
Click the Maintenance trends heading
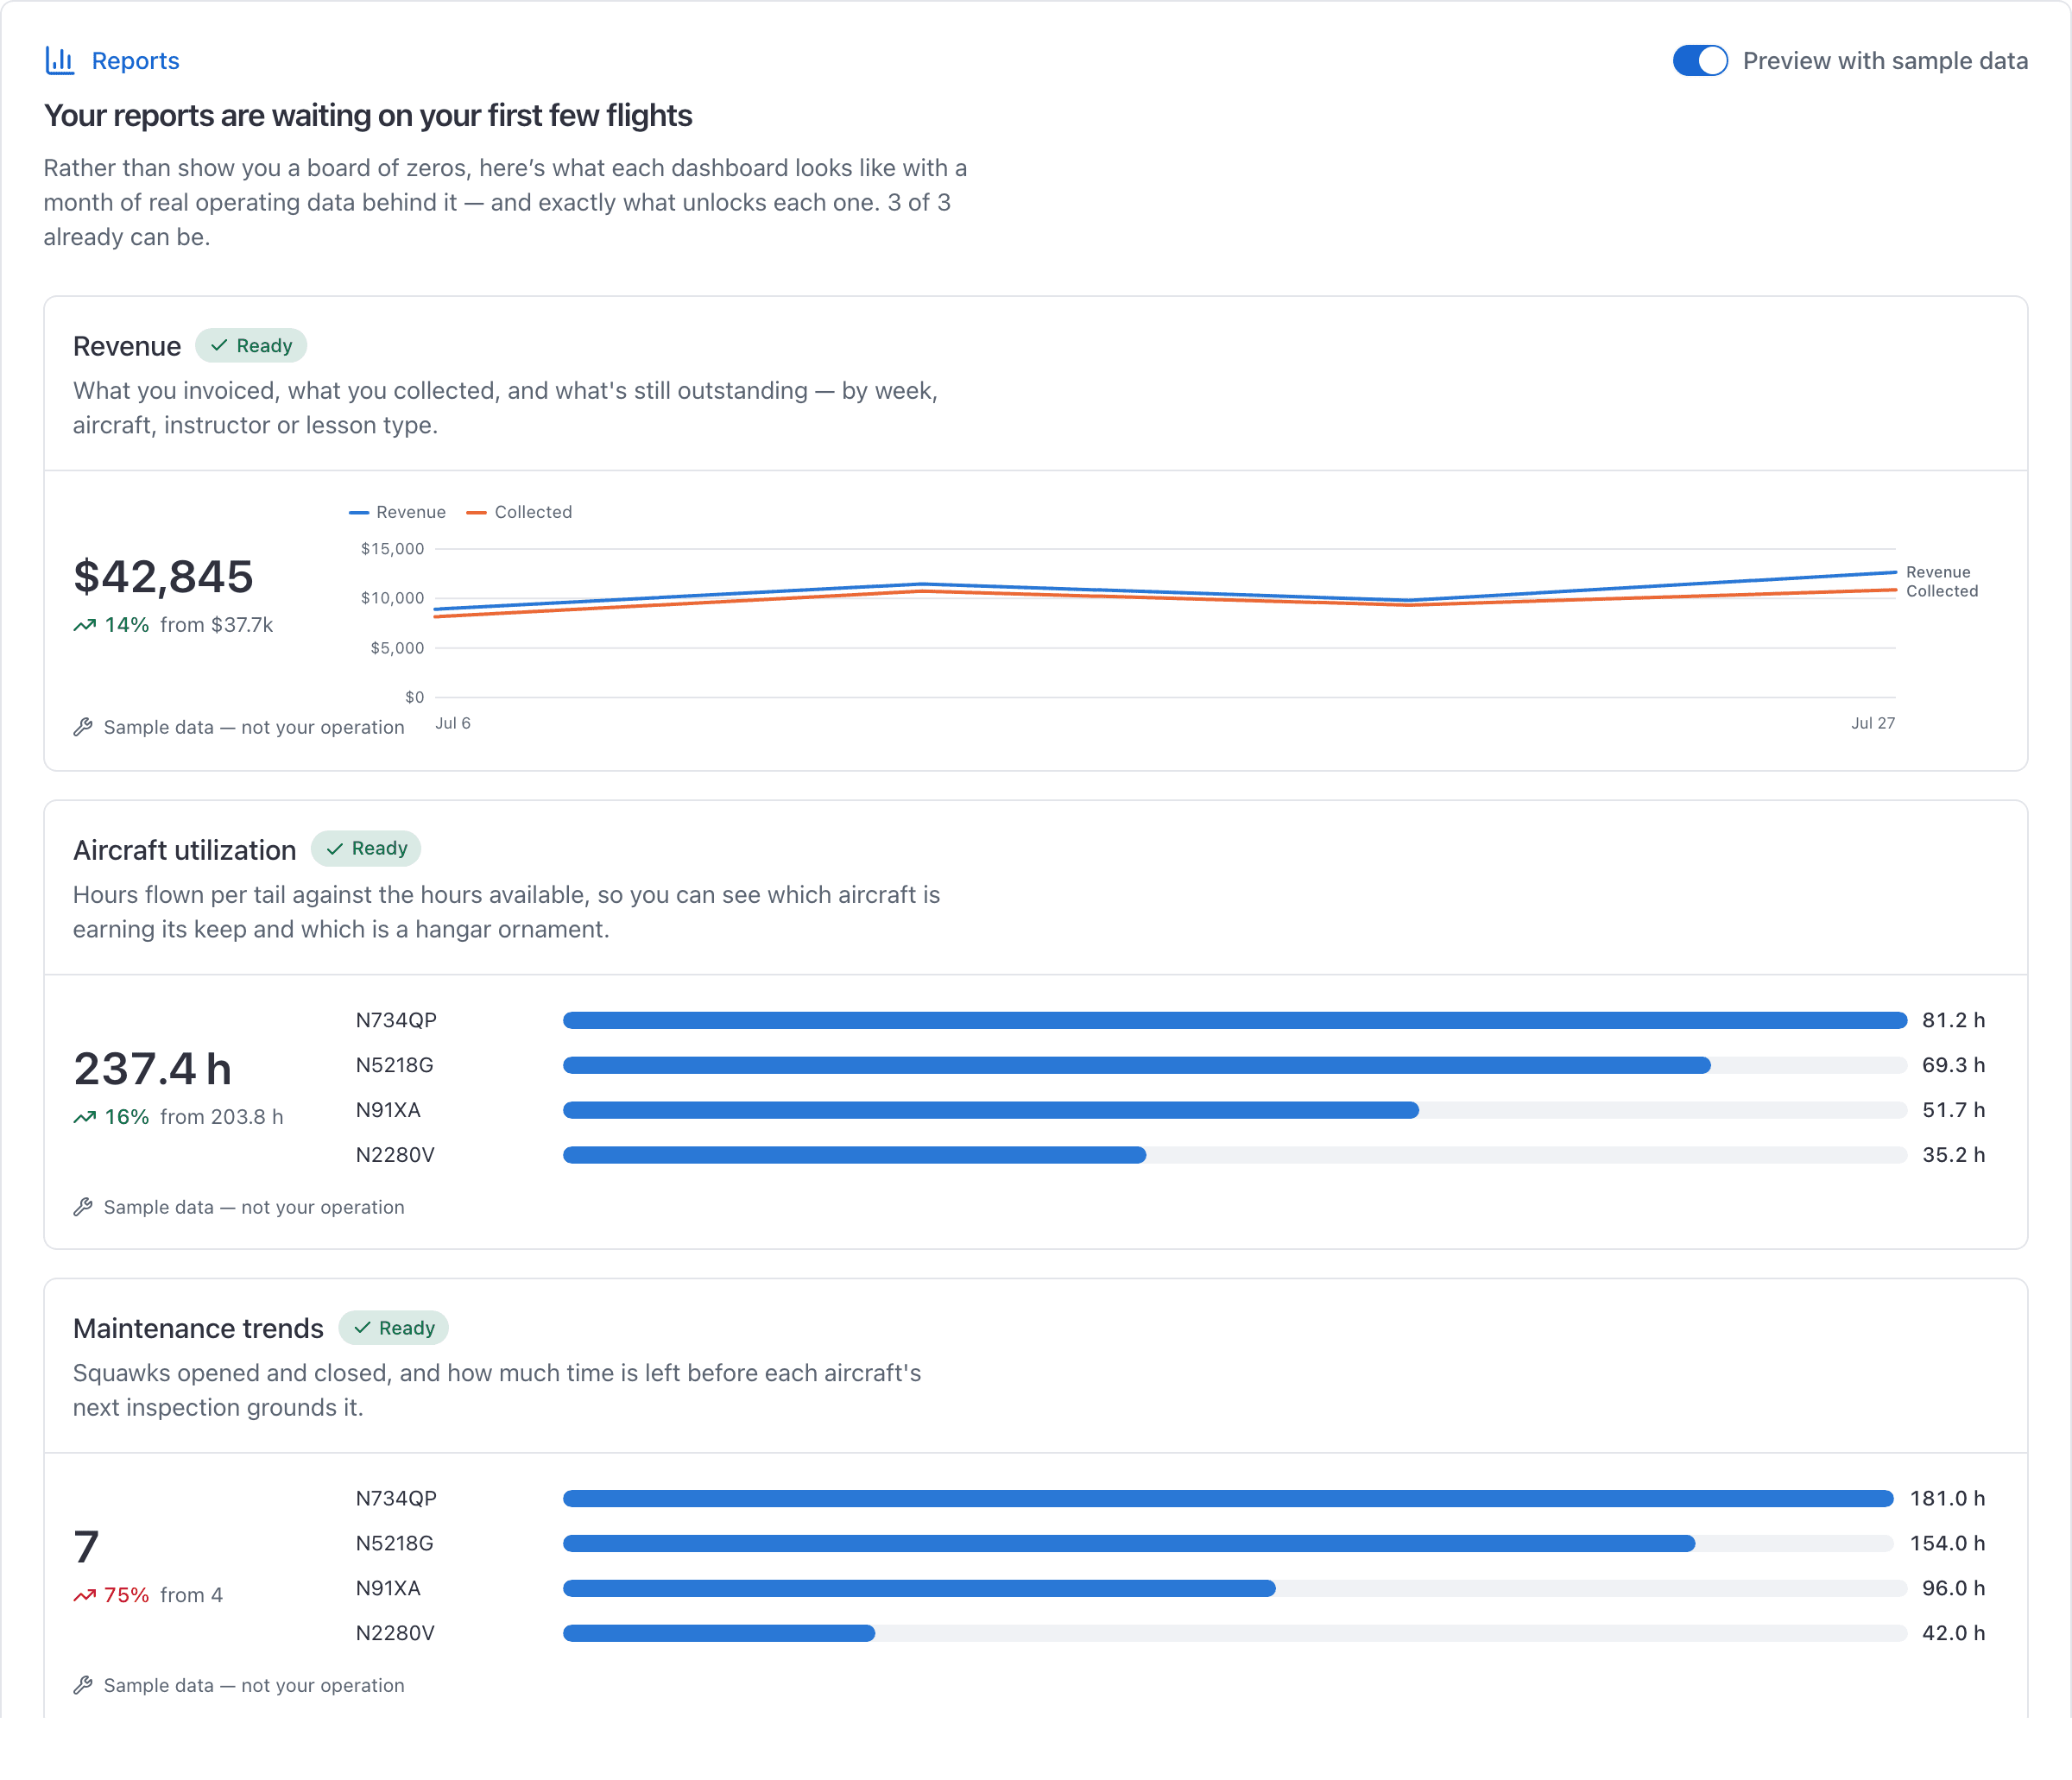[198, 1328]
